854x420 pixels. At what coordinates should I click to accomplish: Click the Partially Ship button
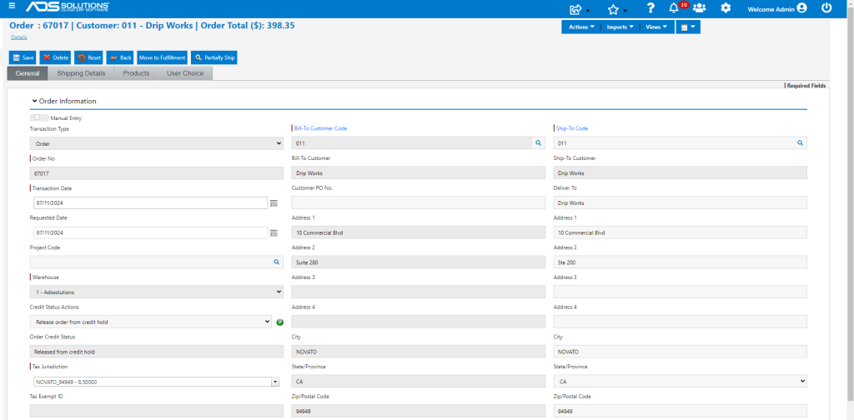pyautogui.click(x=214, y=57)
